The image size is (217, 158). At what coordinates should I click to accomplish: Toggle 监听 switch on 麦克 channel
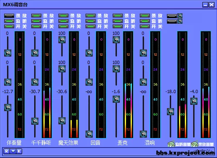pos(118,21)
